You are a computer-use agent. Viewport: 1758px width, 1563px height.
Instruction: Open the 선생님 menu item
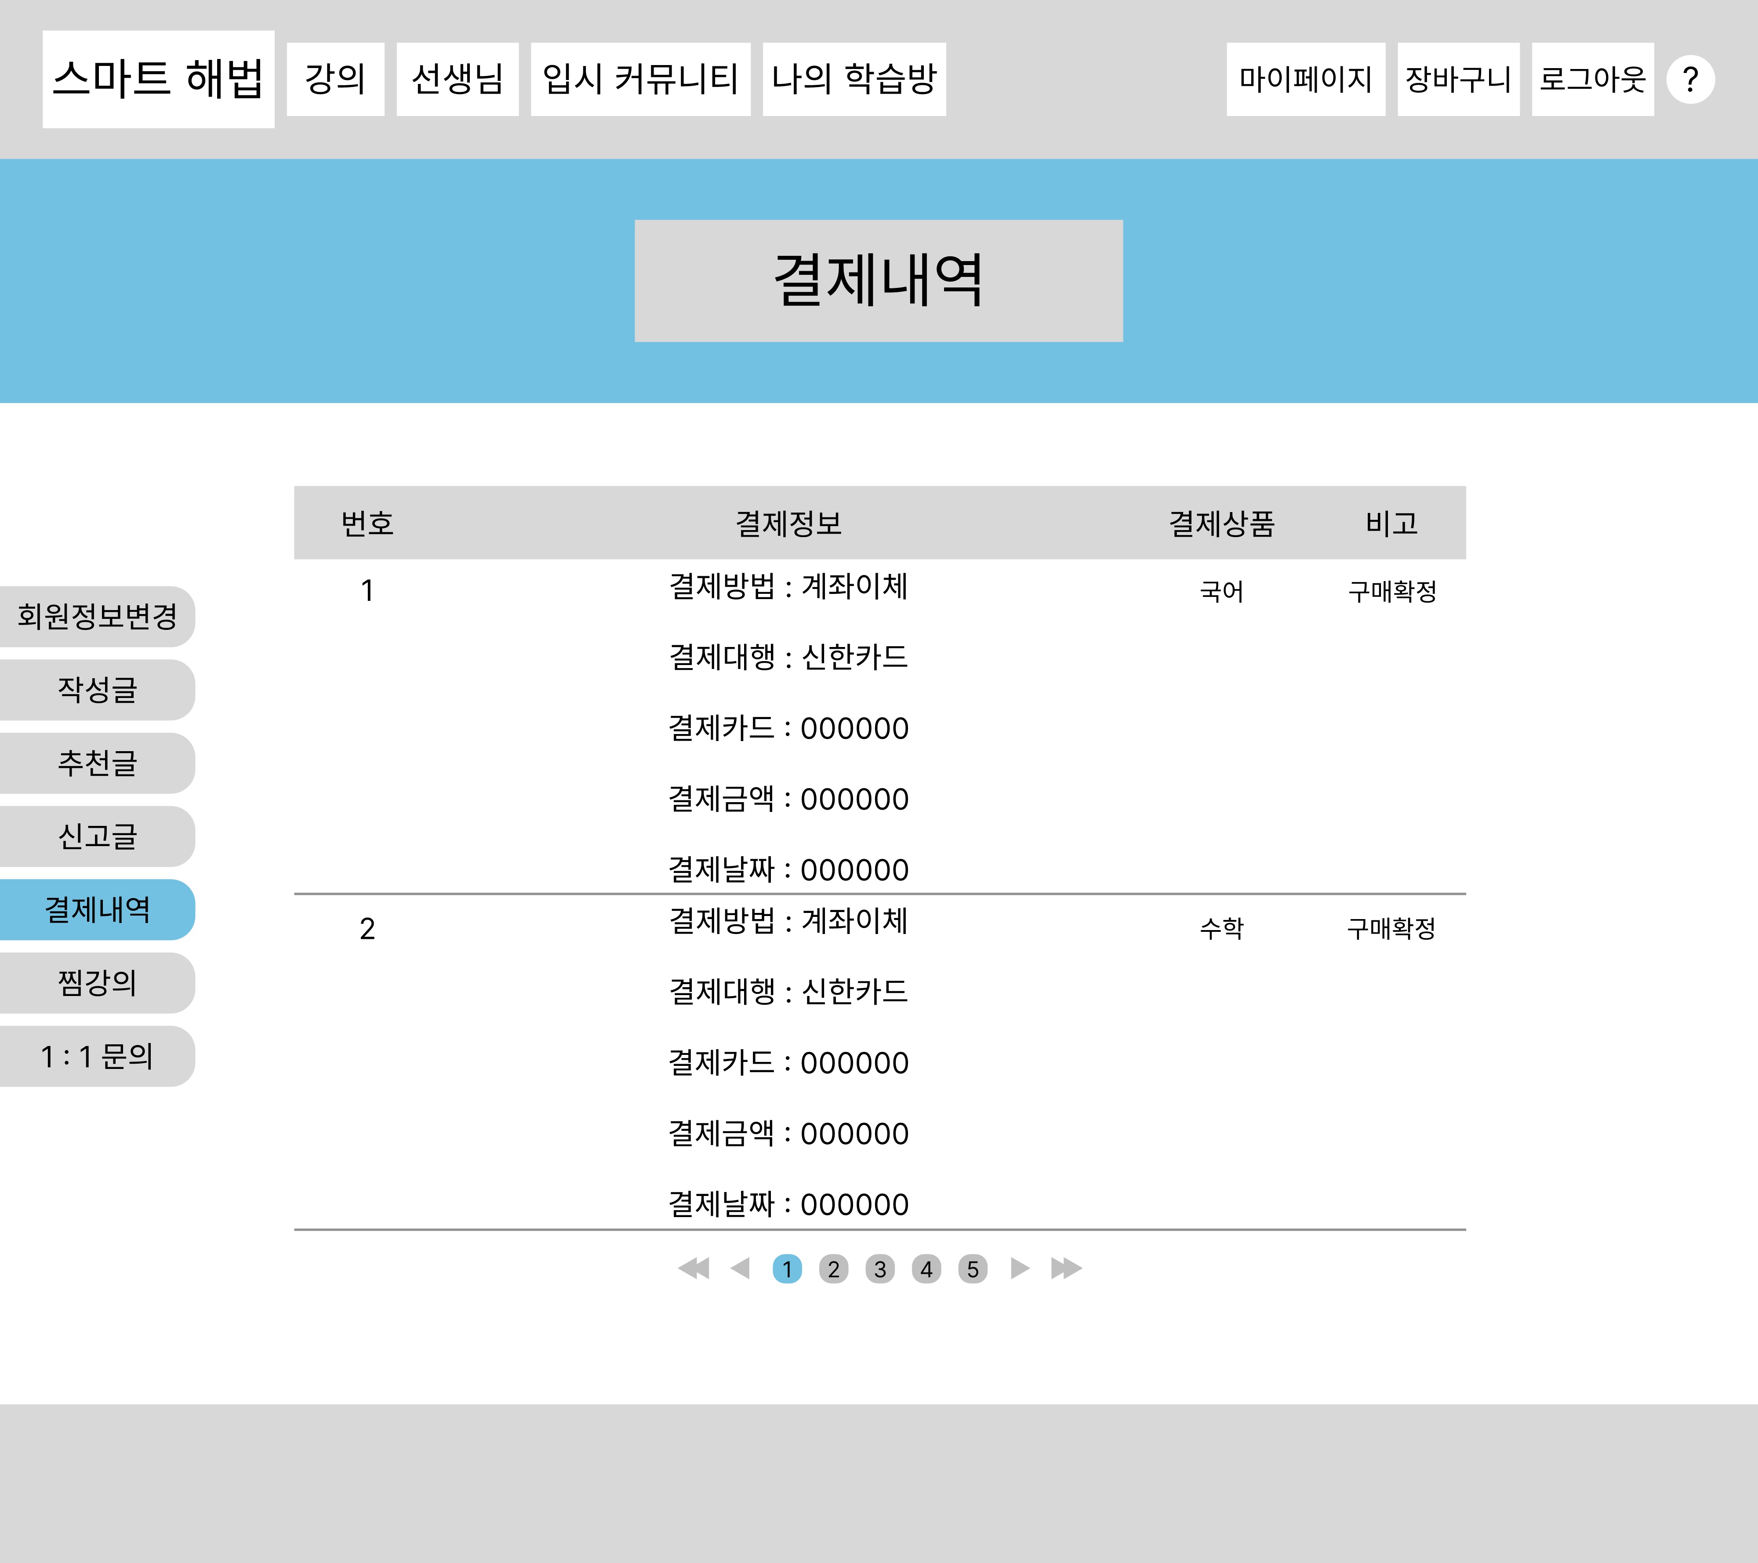(457, 79)
